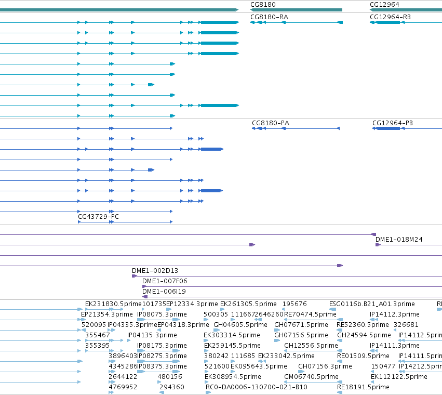
Task: Select EST EK231830.5prime label
Action: pyautogui.click(x=113, y=304)
